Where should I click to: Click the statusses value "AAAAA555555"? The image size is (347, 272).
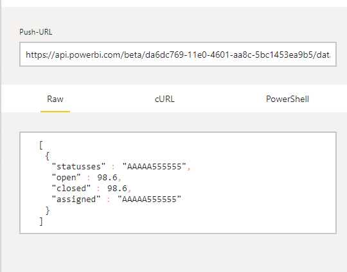pos(154,166)
